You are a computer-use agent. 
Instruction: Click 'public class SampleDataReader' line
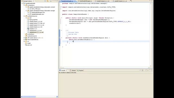coord(76,14)
